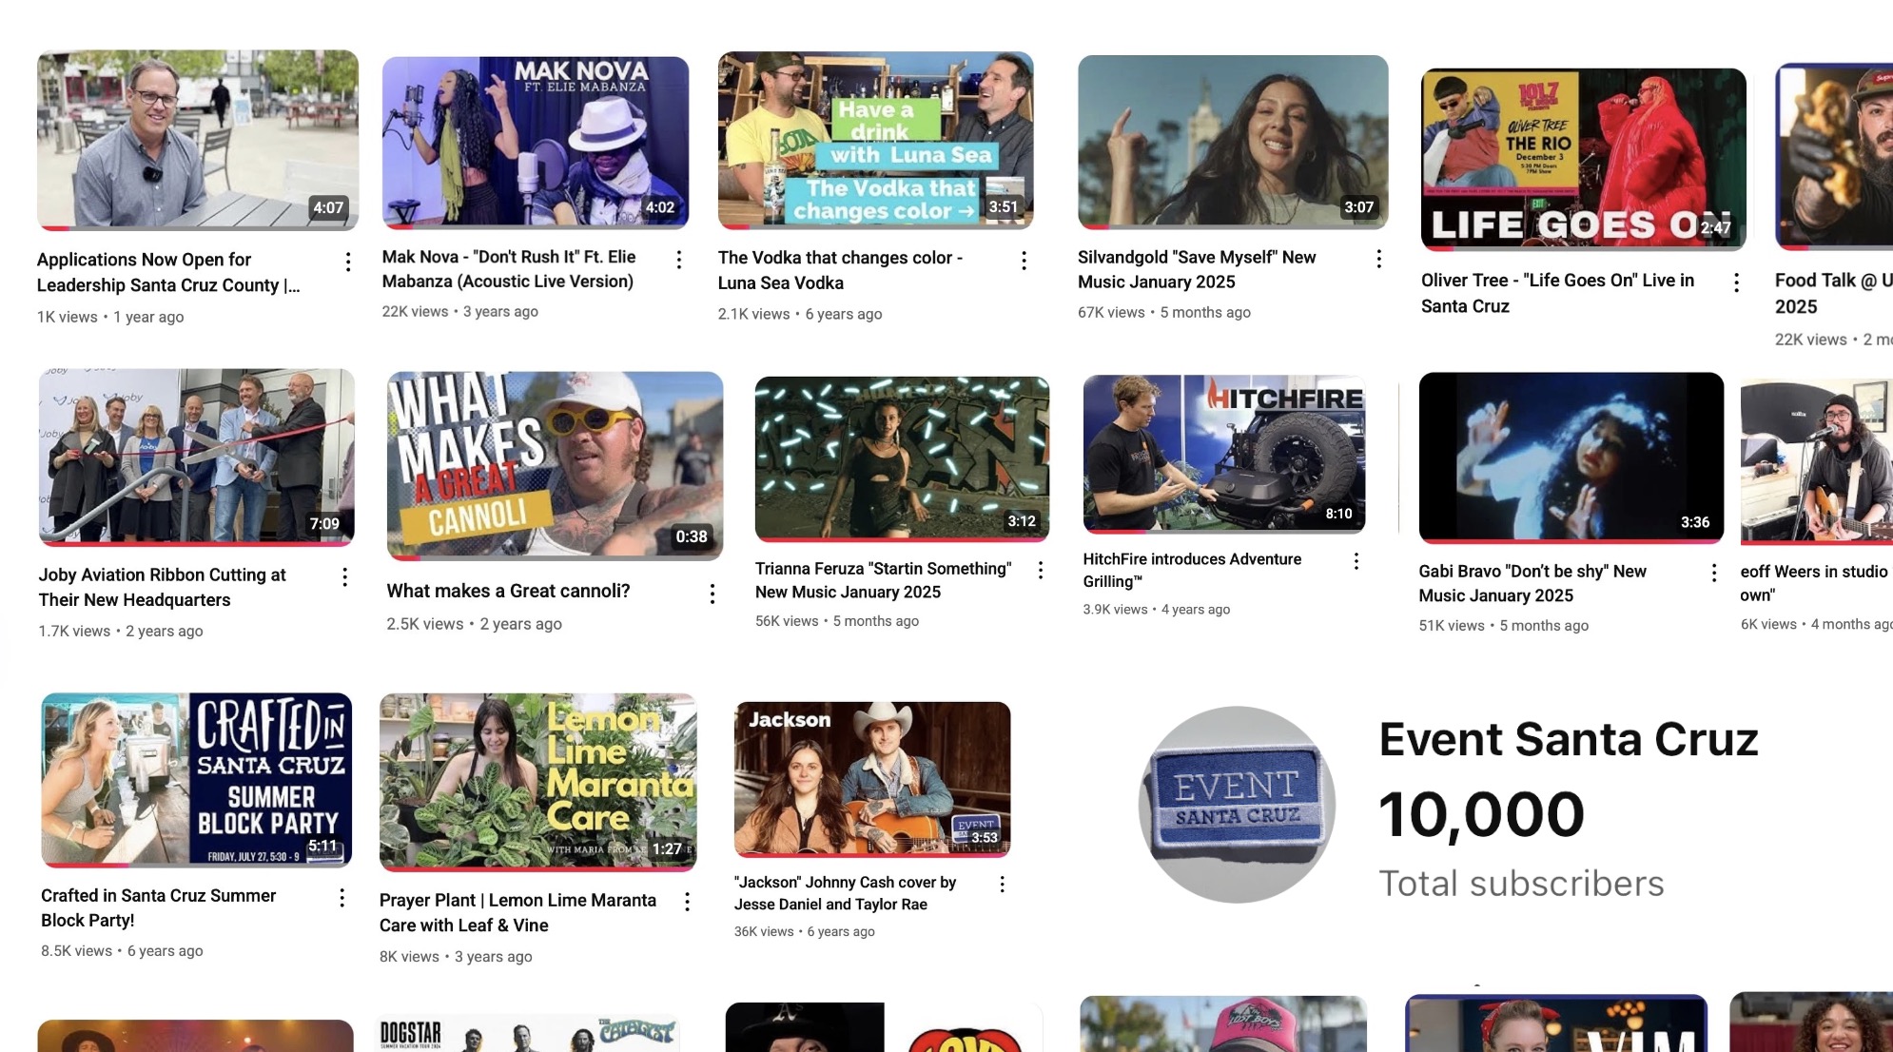Open the Food Talk 2025 video thumbnail
Viewport: 1893px width, 1052px height.
[1834, 157]
